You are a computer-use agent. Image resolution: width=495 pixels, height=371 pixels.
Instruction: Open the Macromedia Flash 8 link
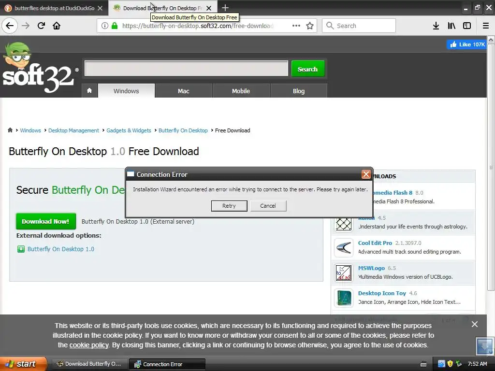coord(393,192)
